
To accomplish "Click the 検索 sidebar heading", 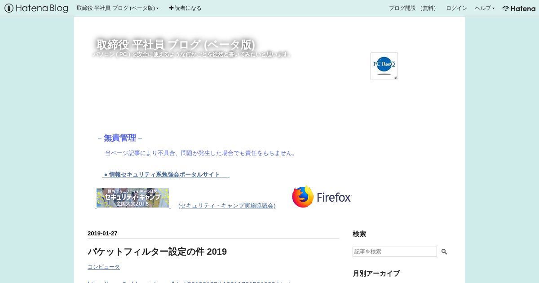I will point(359,234).
